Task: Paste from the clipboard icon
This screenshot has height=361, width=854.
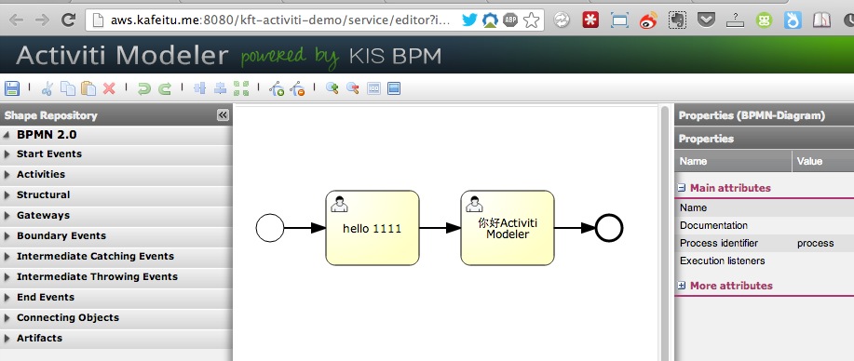Action: click(x=88, y=88)
